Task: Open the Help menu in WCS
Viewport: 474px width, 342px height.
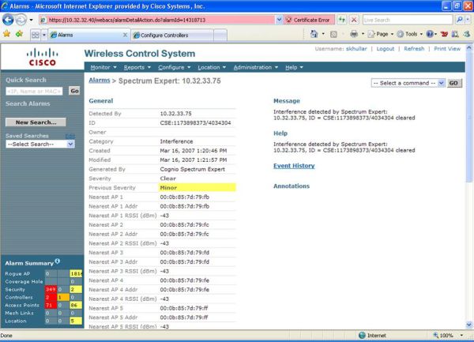Action: point(294,67)
